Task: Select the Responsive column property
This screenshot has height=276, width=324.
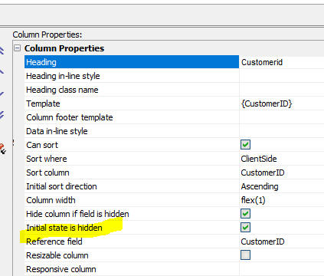Action: pyautogui.click(x=132, y=269)
